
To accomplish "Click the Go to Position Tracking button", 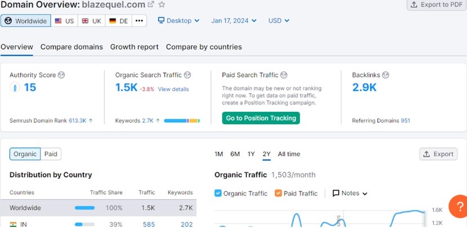I will click(x=261, y=118).
